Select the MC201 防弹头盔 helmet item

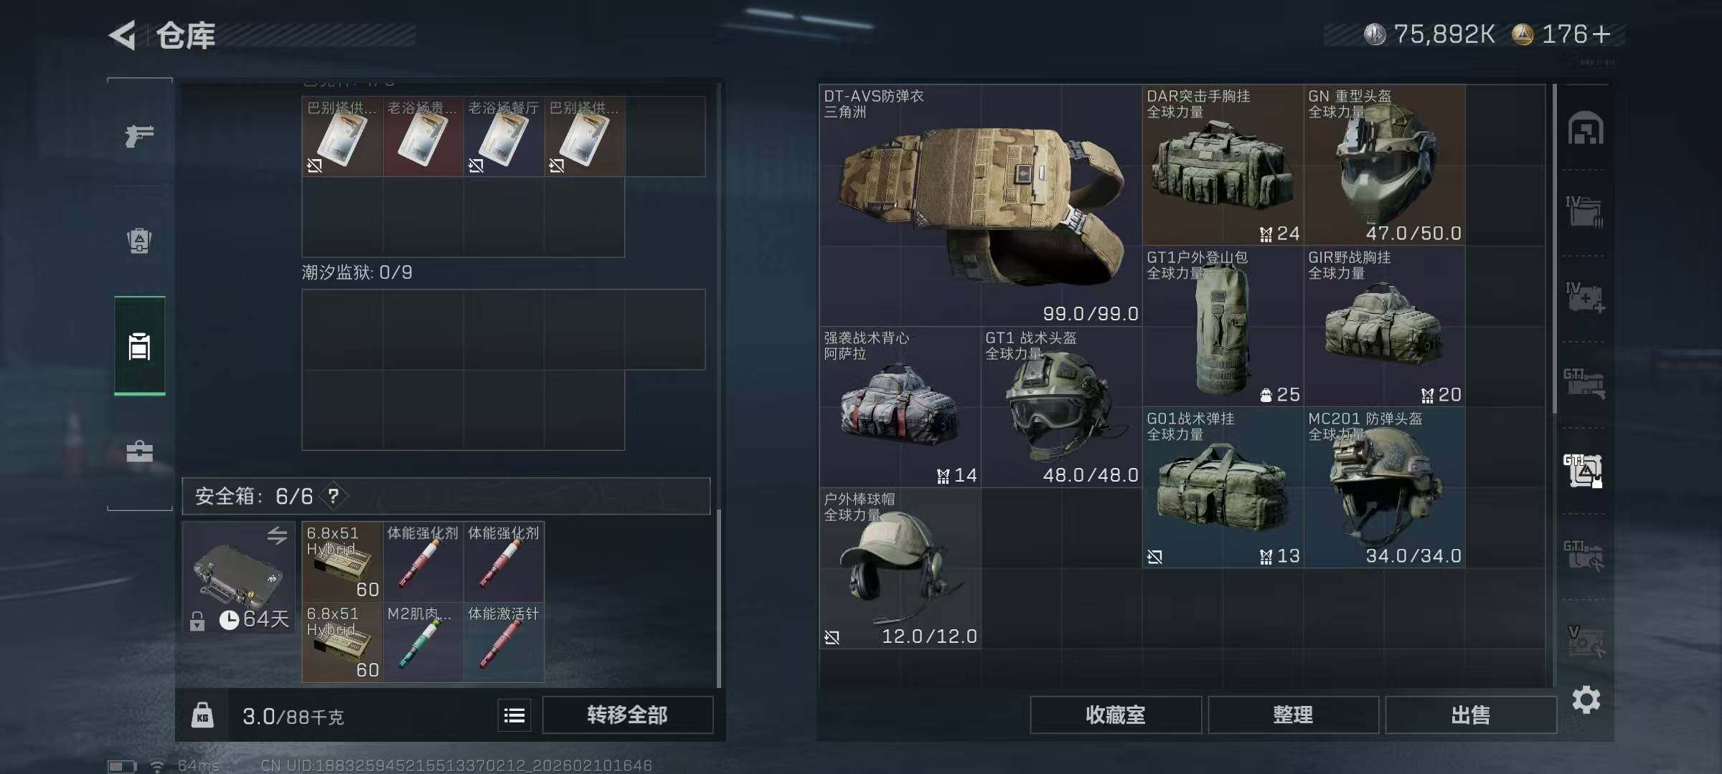coord(1385,488)
